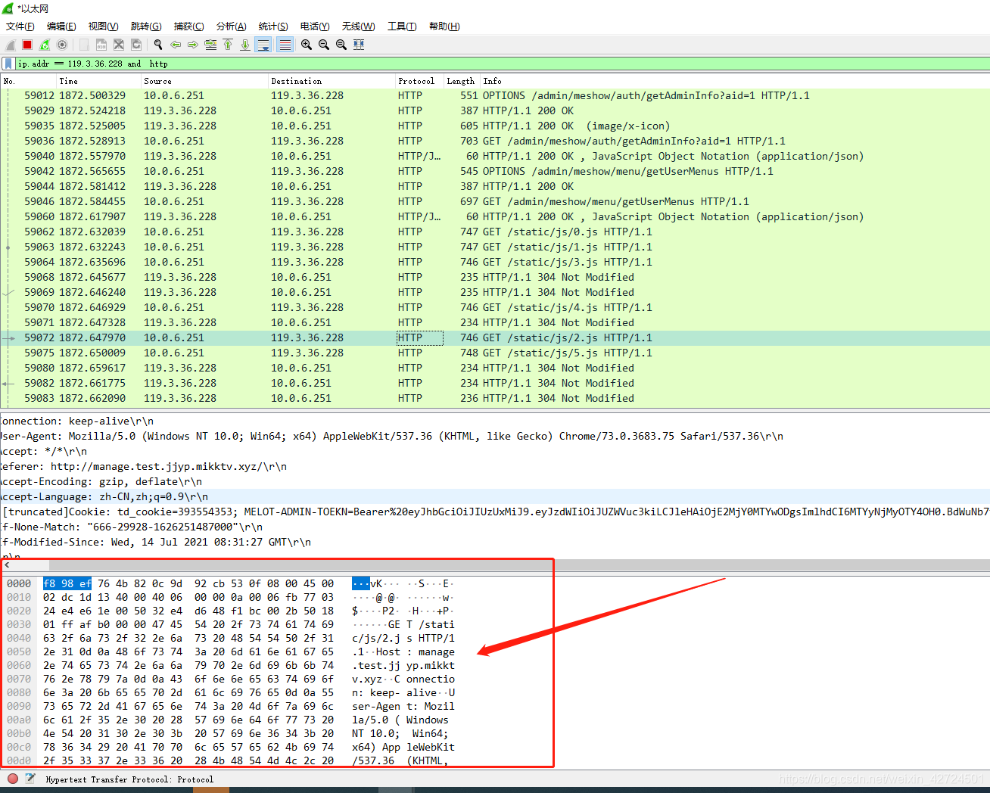Viewport: 990px width, 793px height.
Task: Close the capture file via toolbar
Action: 119,45
